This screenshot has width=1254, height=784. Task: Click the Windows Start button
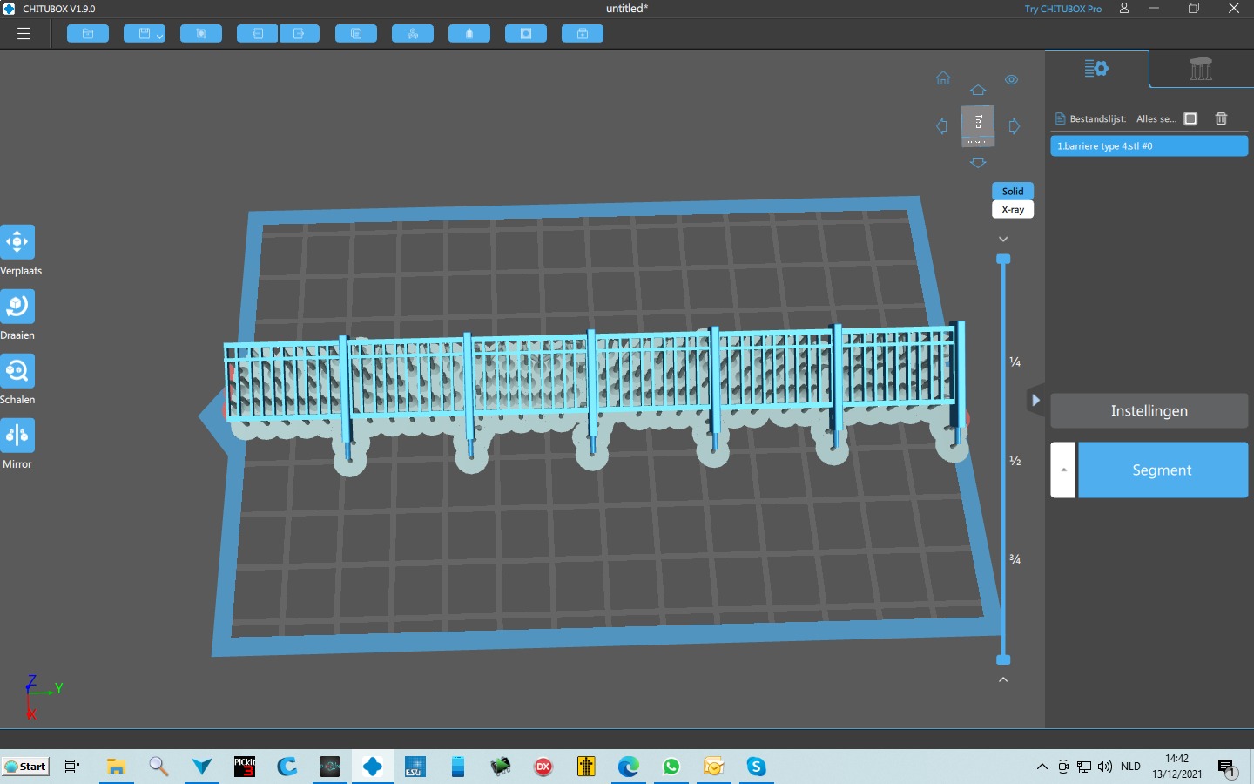pyautogui.click(x=25, y=767)
